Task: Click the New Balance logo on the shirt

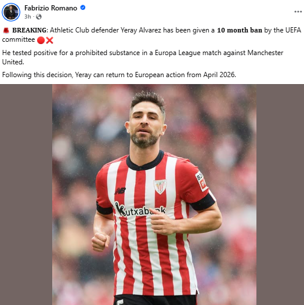Action: point(120,191)
